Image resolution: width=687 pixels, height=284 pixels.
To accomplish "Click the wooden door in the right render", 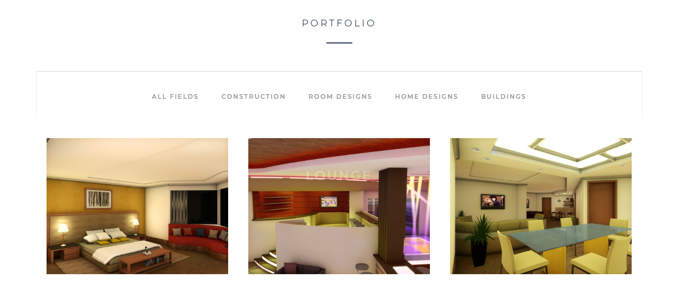I will tap(602, 202).
